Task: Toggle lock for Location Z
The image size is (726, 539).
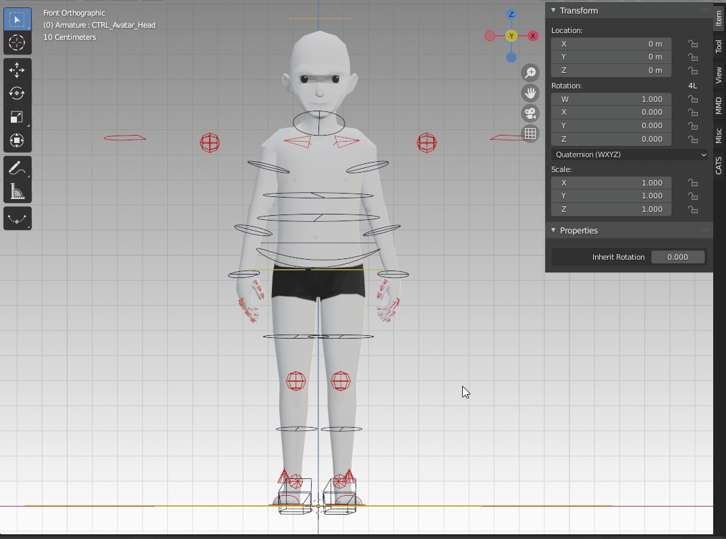Action: [x=693, y=70]
